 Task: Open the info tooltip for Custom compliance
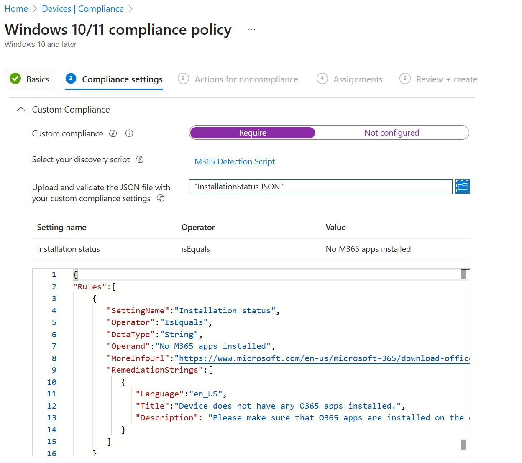tap(129, 133)
